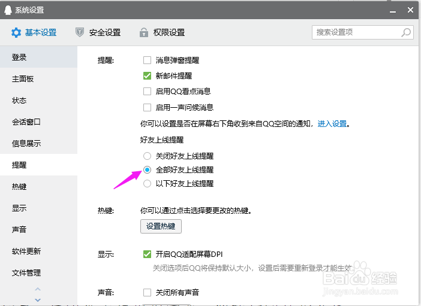
Task: Click the 你可以通过点击选择要更改的热键 text
Action: point(196,211)
